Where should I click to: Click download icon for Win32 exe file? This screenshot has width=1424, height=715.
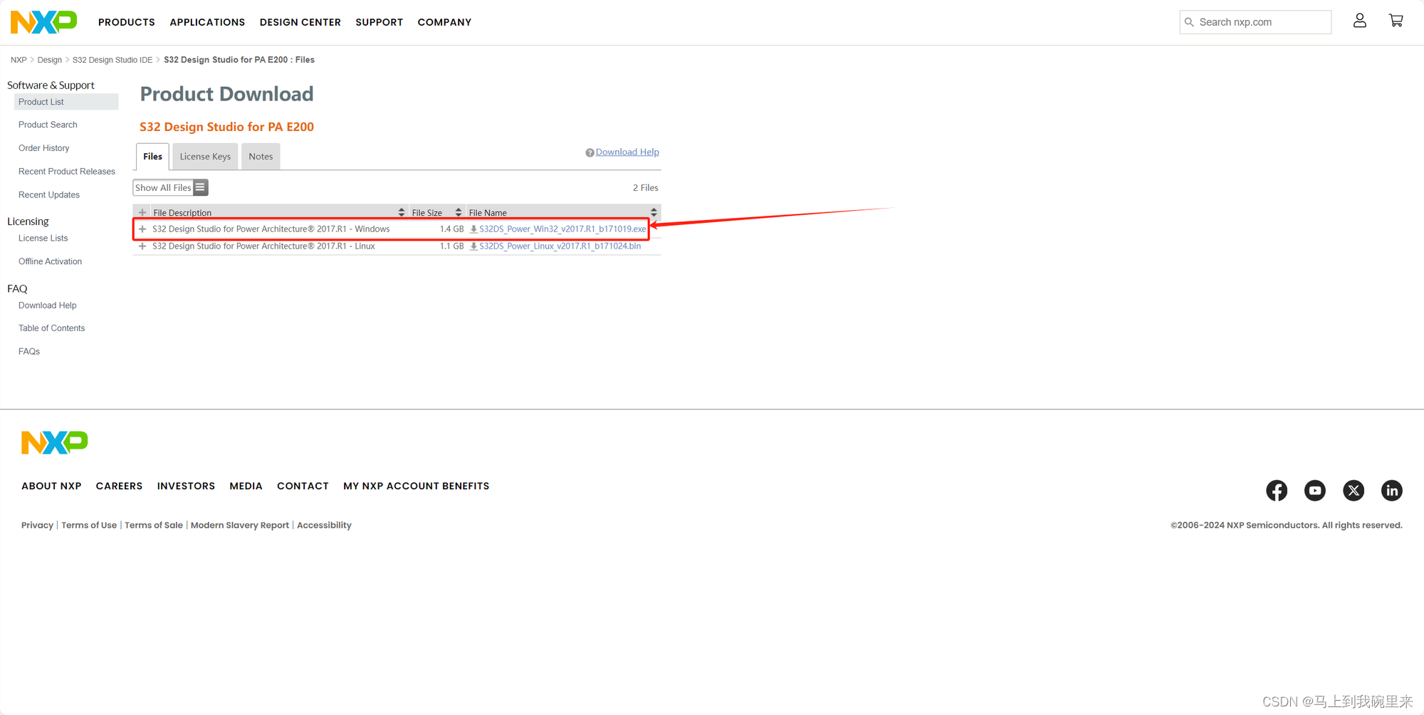coord(473,229)
